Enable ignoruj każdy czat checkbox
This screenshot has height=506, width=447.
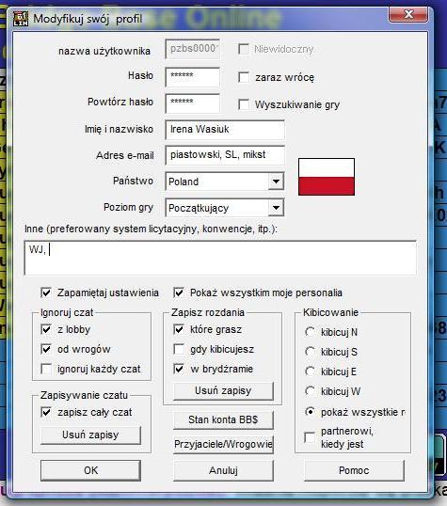tap(46, 369)
